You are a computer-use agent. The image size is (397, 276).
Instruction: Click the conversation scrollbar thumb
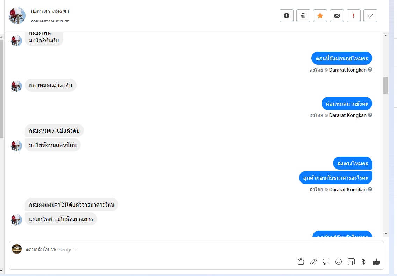pyautogui.click(x=385, y=85)
